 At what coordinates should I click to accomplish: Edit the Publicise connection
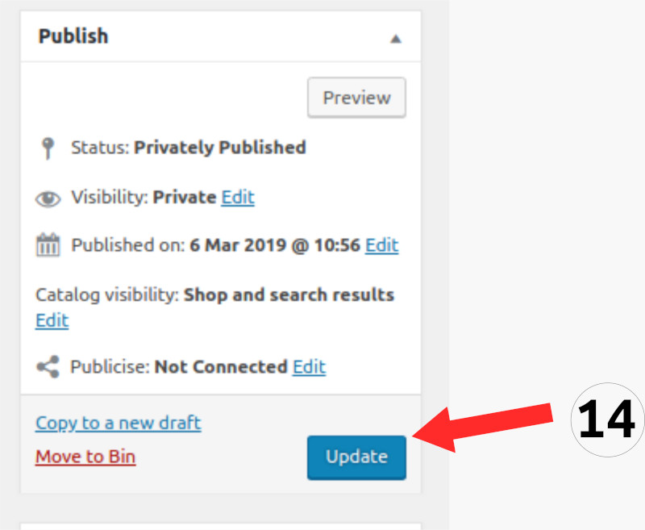[x=309, y=367]
